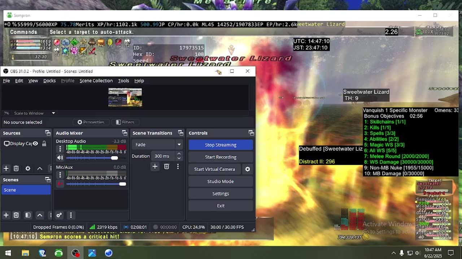Enable Studio Mode
Viewport: 462px width, 259px height.
[x=221, y=181]
